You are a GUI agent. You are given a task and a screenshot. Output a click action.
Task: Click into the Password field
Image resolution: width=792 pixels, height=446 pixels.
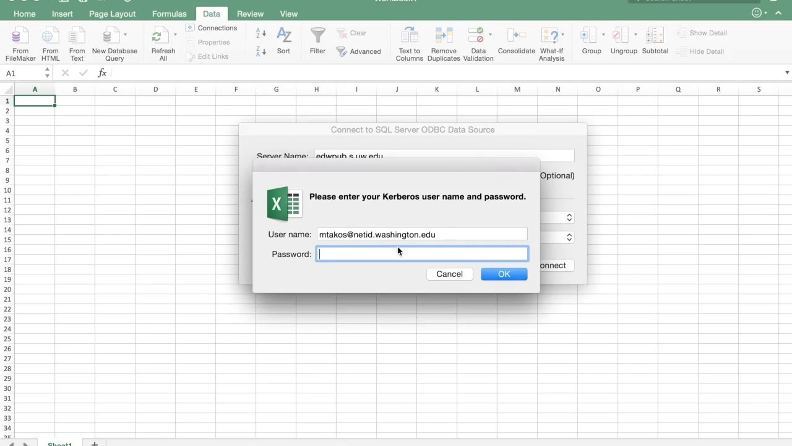click(422, 254)
